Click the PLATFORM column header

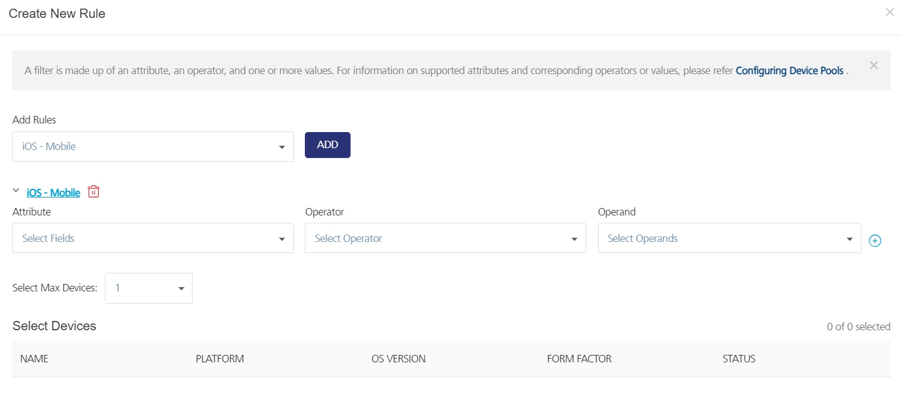(x=219, y=359)
